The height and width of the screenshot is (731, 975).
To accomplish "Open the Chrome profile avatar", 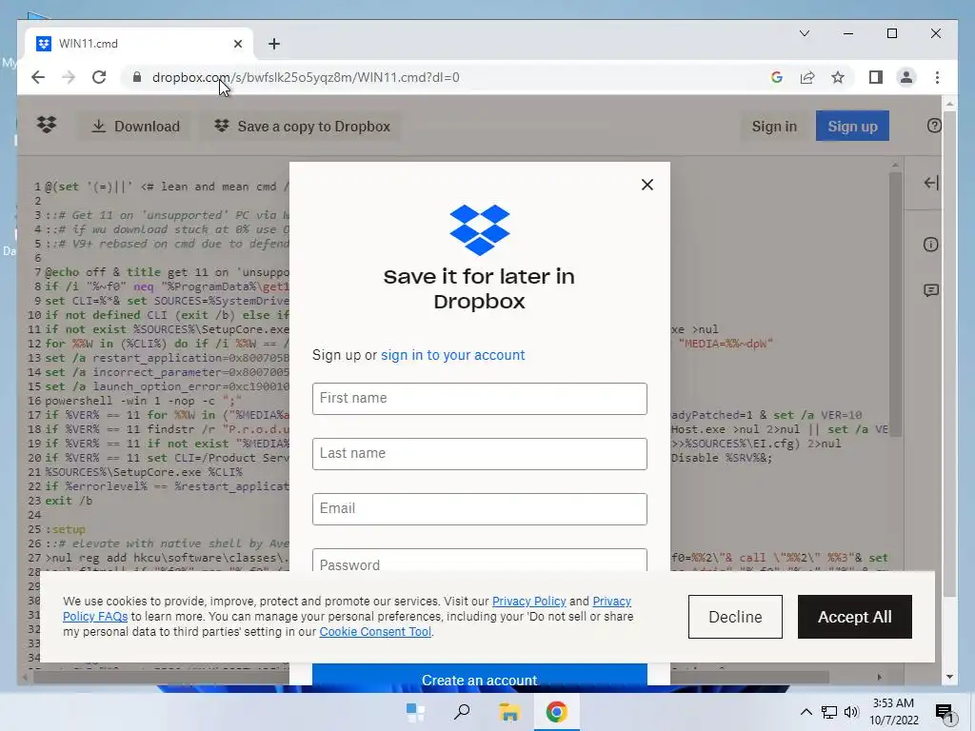I will [x=906, y=77].
